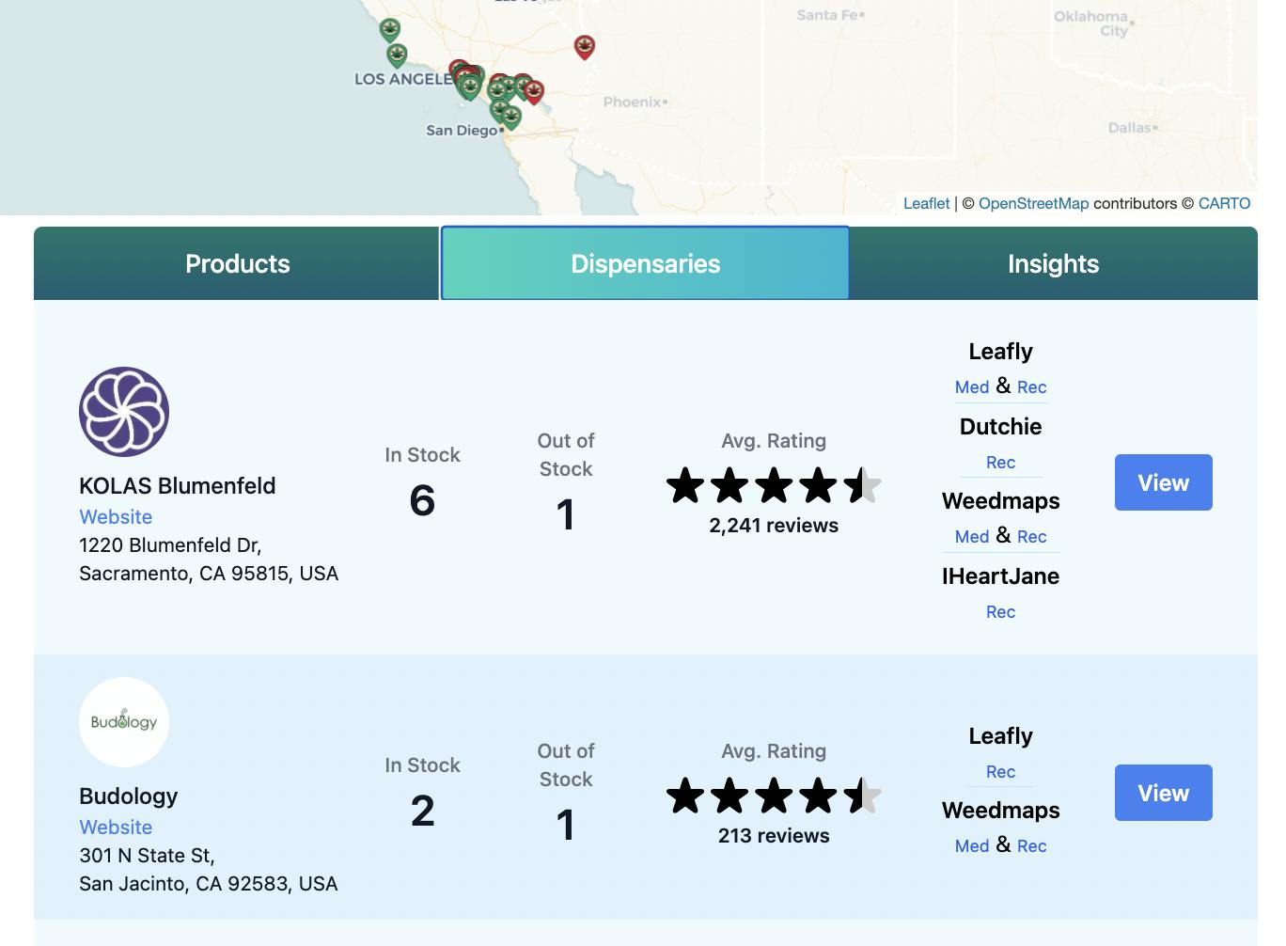Open the KOLAS Blumenfeld Website link
The height and width of the screenshot is (946, 1286).
(x=116, y=517)
